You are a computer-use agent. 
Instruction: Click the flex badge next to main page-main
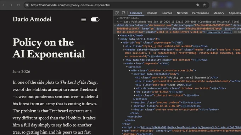[165, 64]
